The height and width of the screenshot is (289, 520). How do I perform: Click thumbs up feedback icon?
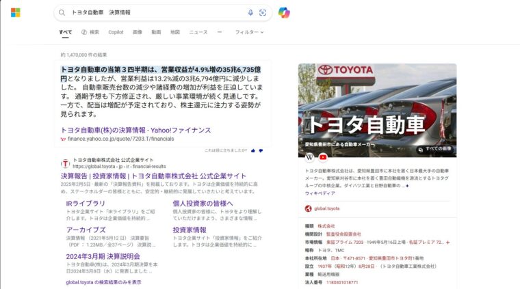click(x=253, y=150)
